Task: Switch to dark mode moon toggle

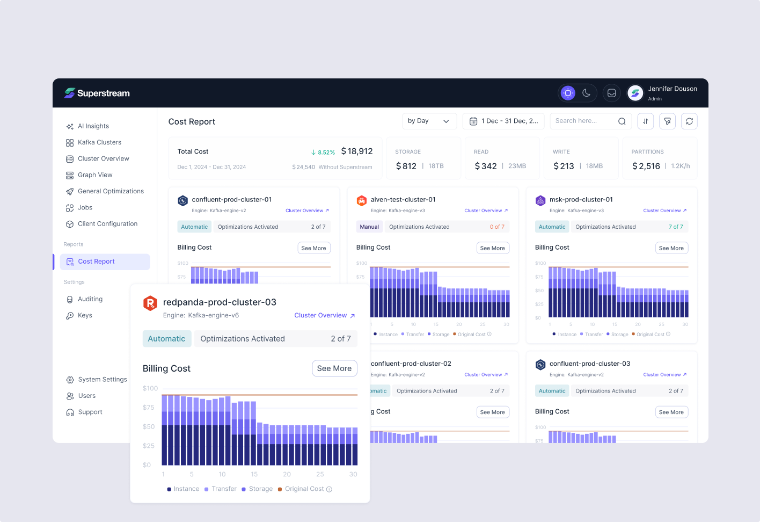Action: click(x=586, y=93)
